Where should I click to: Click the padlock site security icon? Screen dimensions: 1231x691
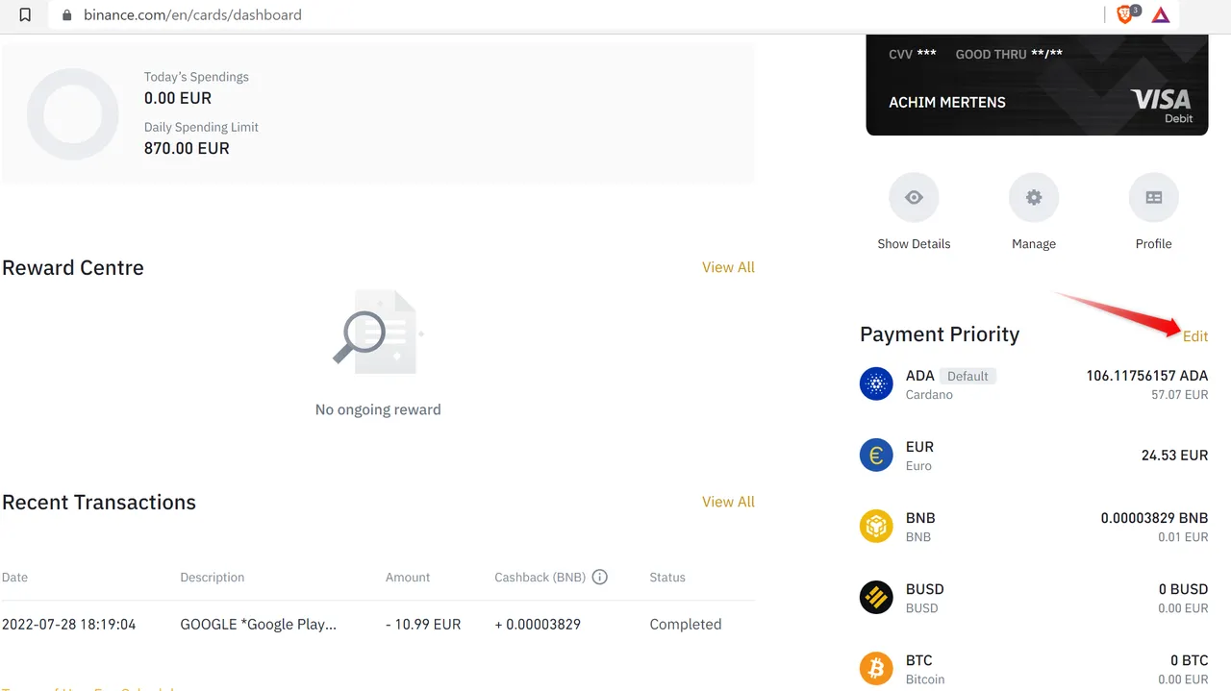pos(67,14)
